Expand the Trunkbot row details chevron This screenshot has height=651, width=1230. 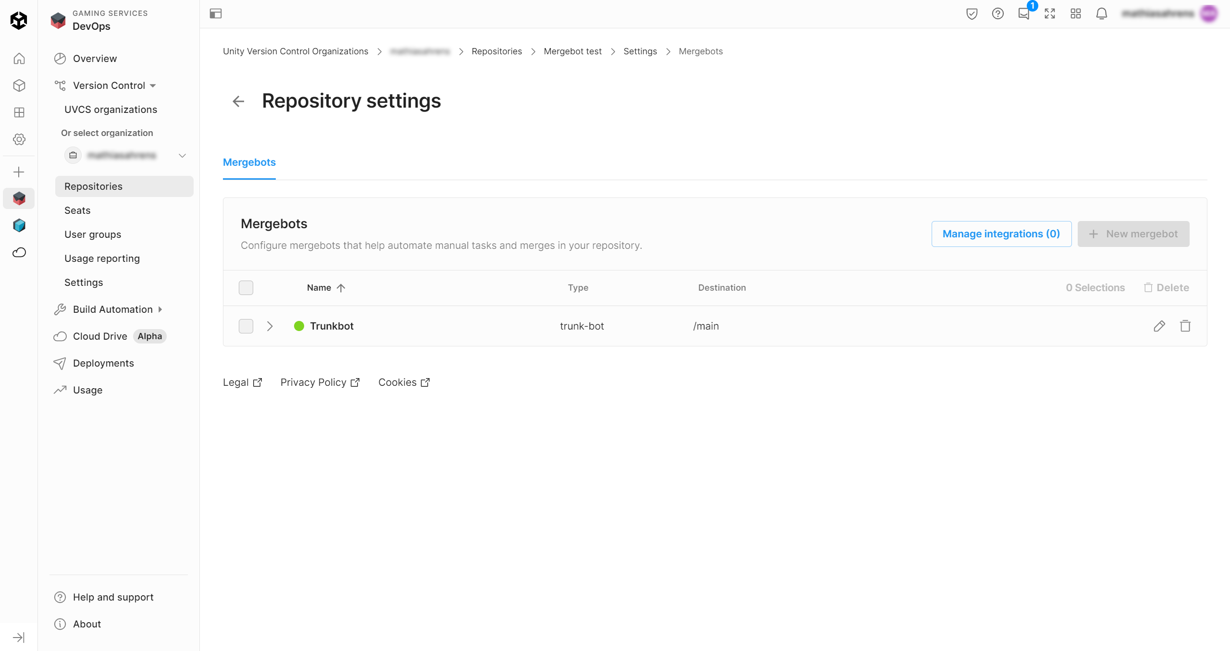tap(270, 326)
